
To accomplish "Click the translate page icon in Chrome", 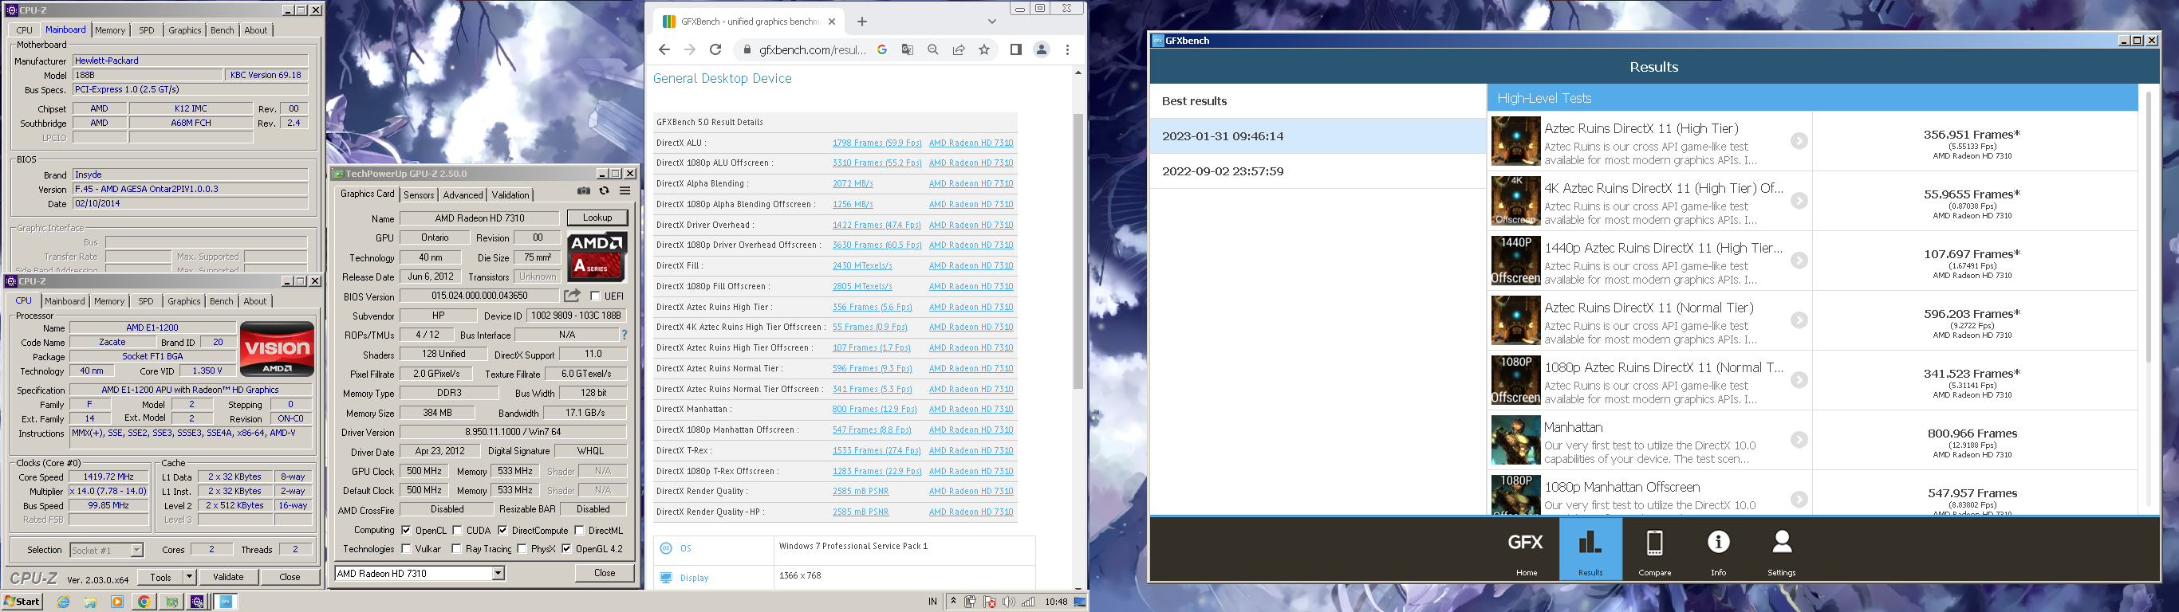I will [908, 50].
